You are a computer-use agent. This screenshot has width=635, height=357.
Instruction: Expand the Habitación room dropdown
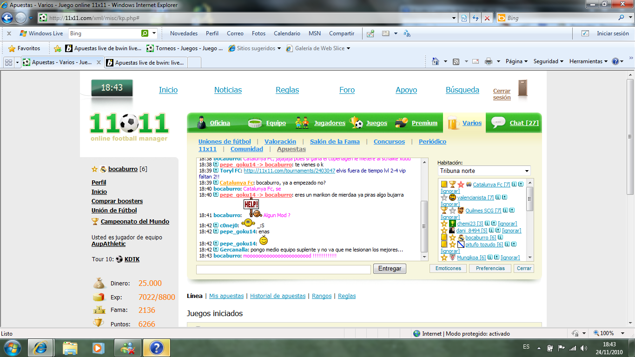[526, 171]
